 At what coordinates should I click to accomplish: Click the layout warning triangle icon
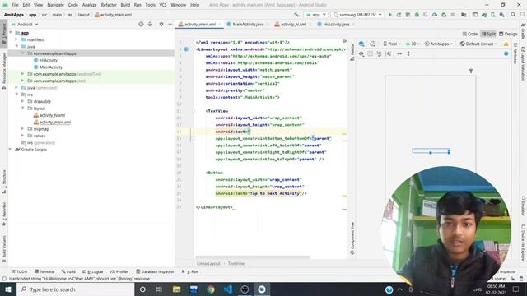(506, 44)
